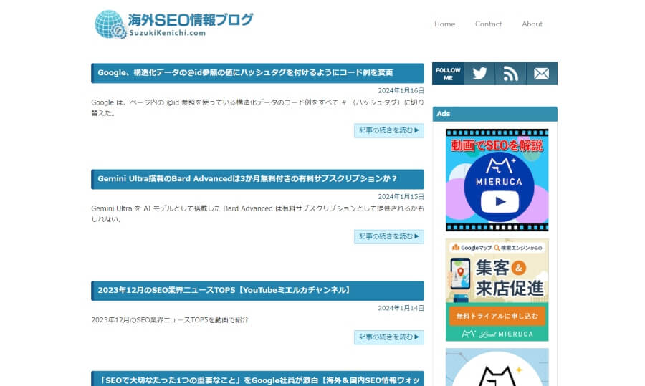Open the About page
The width and height of the screenshot is (645, 386).
pyautogui.click(x=532, y=24)
